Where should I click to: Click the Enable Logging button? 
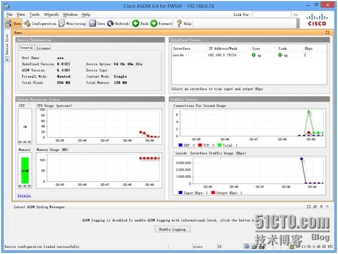point(172,229)
